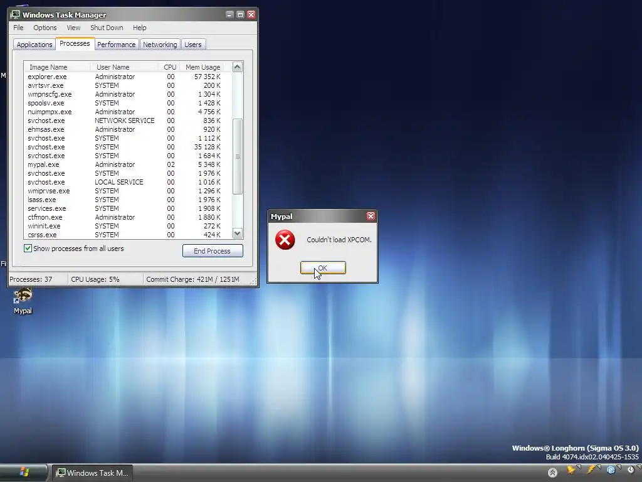Select svchost.exe run by NETWORK SERVICE

click(128, 120)
